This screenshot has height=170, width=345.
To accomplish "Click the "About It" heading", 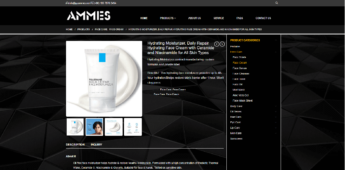I will tap(71, 156).
